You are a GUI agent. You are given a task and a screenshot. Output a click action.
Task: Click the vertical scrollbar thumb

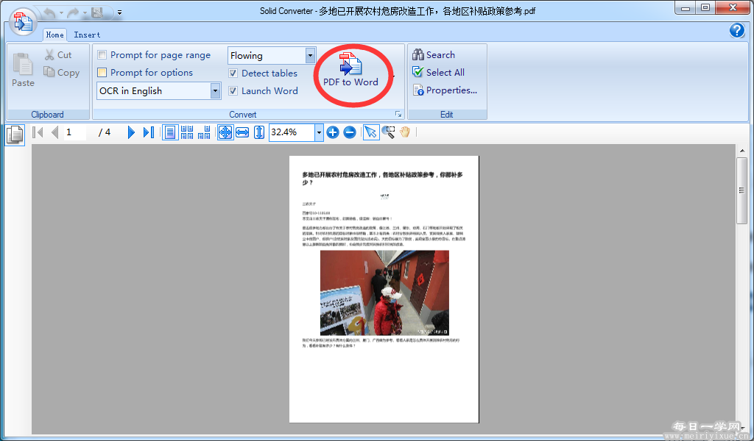click(x=742, y=190)
